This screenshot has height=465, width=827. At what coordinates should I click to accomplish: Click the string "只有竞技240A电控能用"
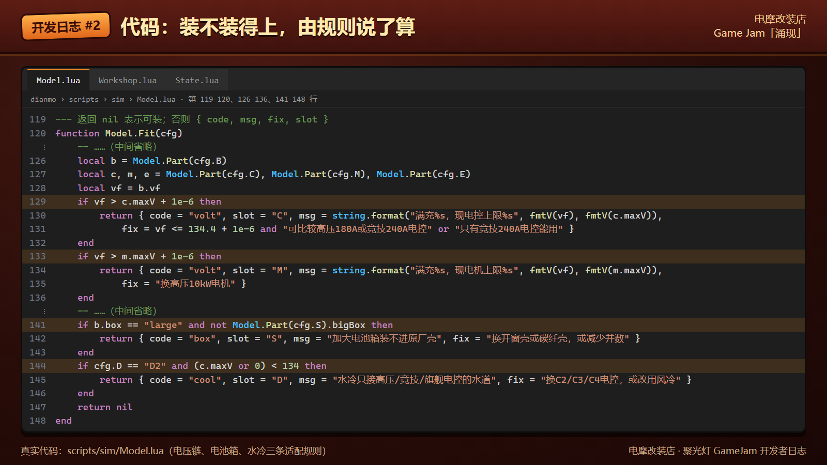click(509, 229)
